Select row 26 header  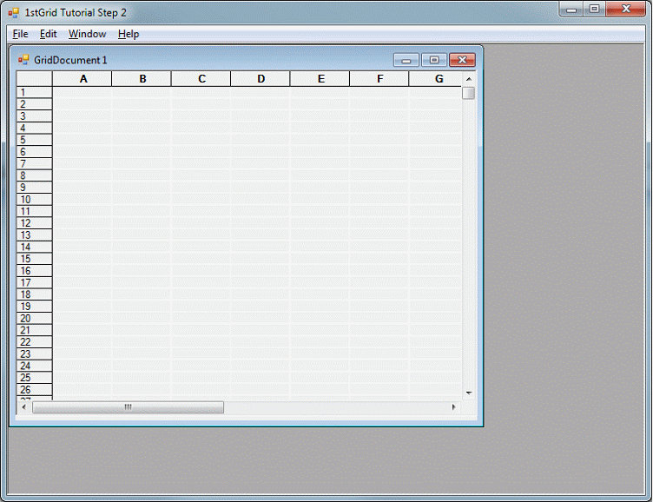35,389
